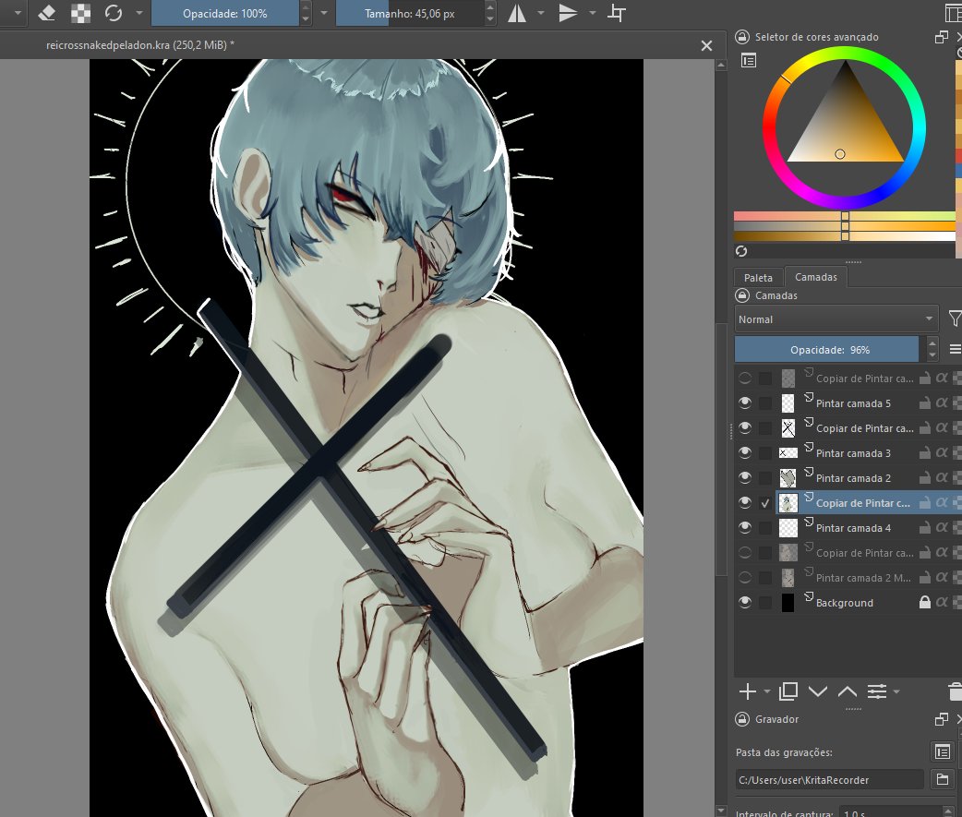Uncheck the checkbox on the highlighted layer
This screenshot has height=817, width=962.
765,503
